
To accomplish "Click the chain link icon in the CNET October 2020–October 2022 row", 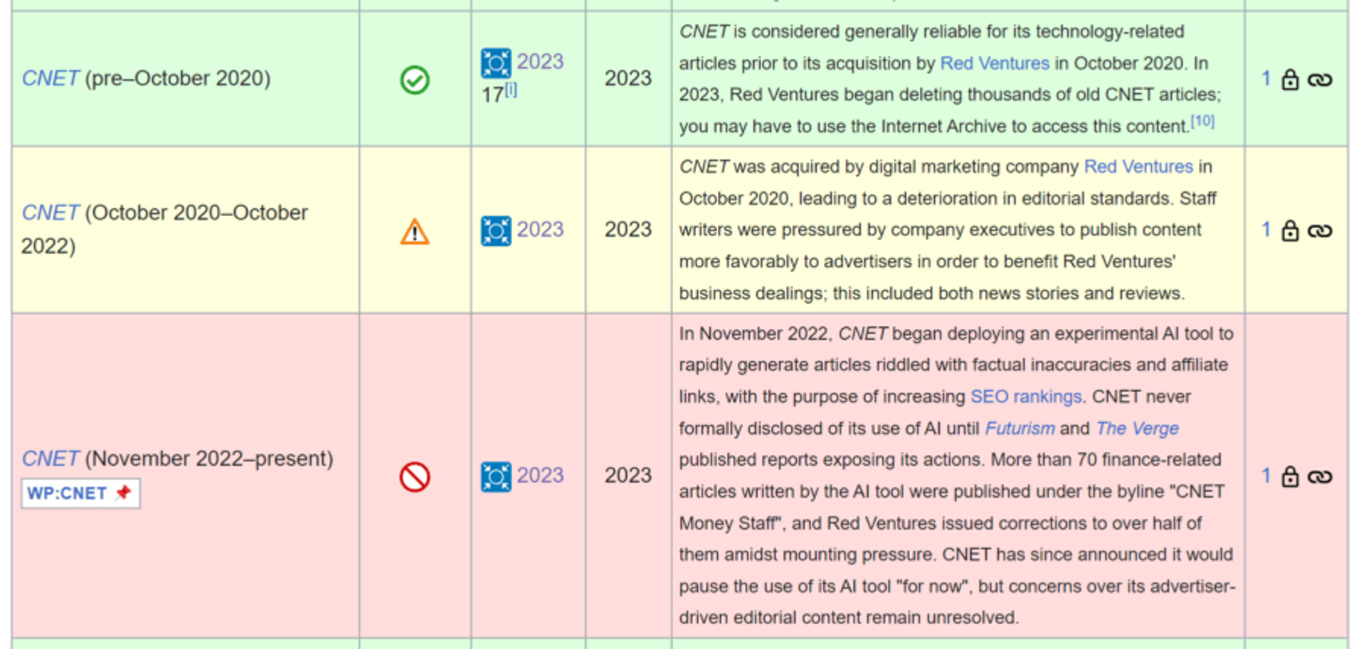I will [1320, 232].
